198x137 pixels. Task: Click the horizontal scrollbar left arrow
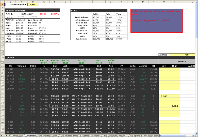click(x=161, y=136)
